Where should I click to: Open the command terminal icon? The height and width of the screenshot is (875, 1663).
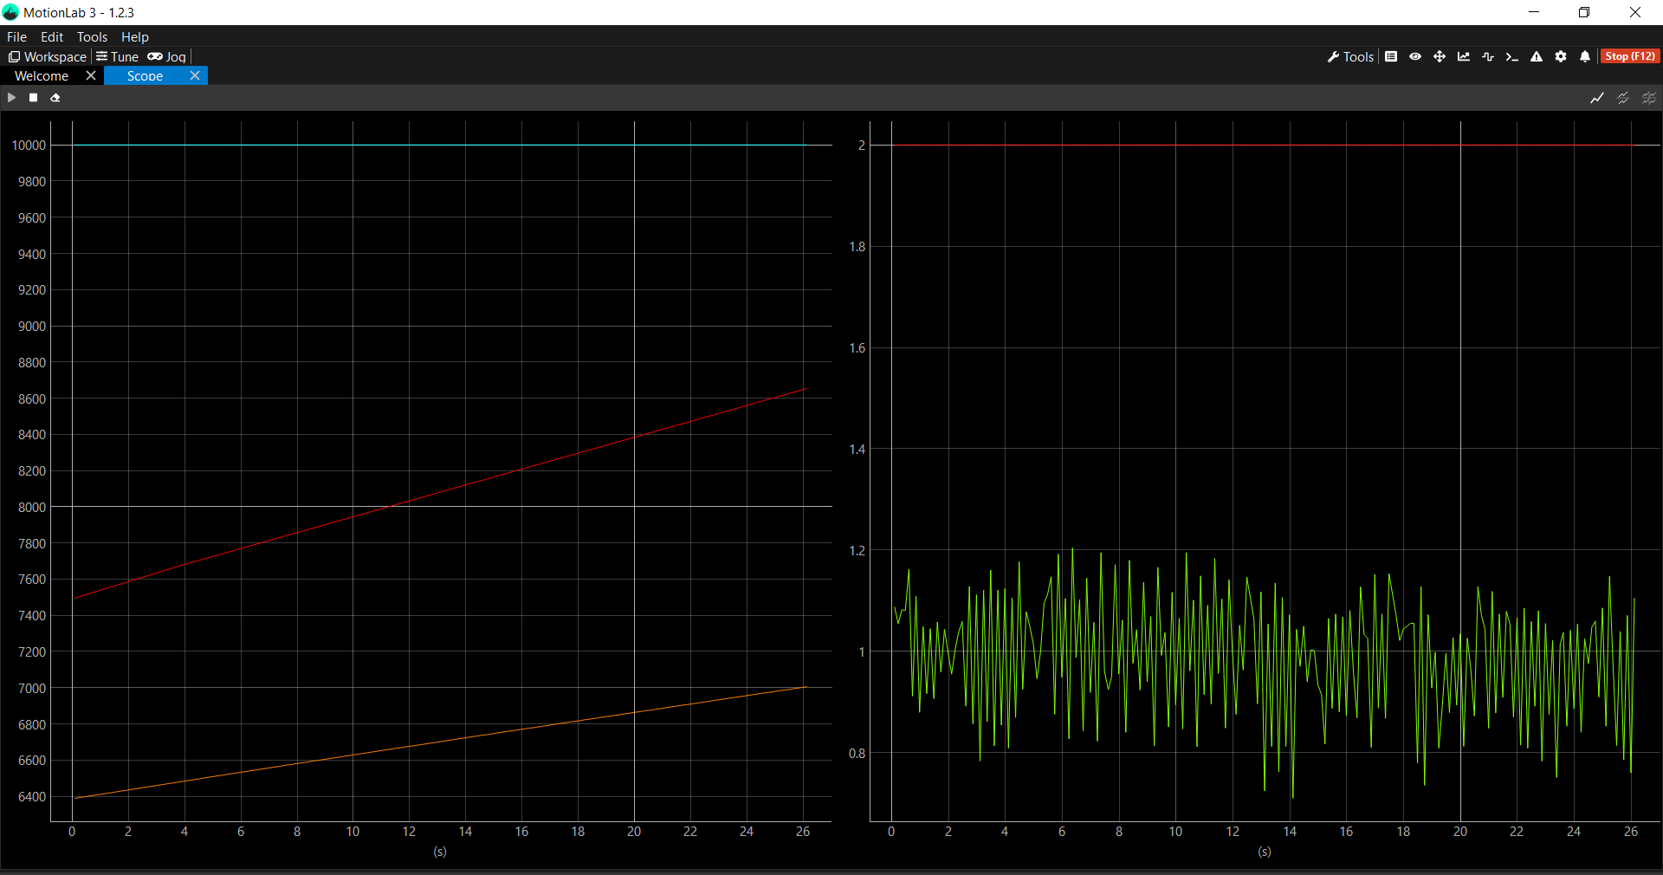tap(1512, 56)
